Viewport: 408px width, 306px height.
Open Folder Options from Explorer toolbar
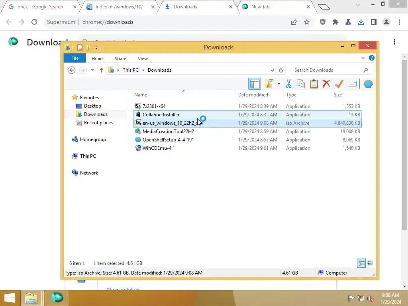[x=269, y=84]
